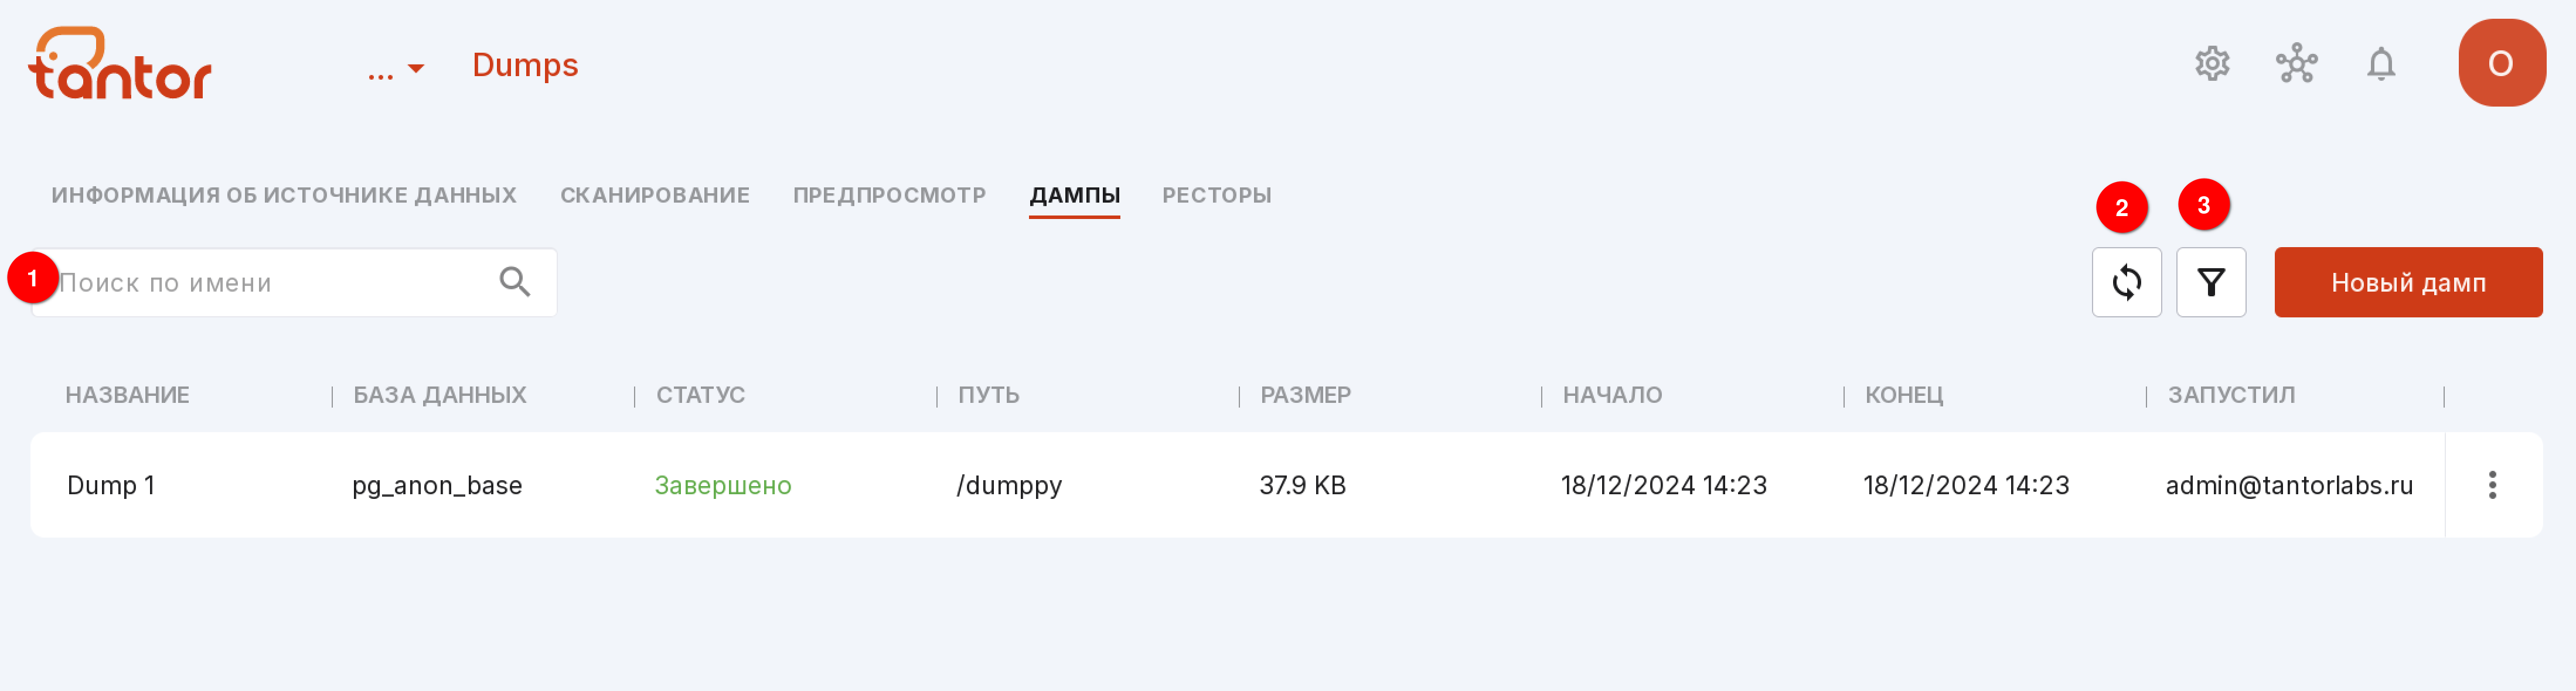2576x691 pixels.
Task: Open the filter options
Action: (x=2210, y=282)
